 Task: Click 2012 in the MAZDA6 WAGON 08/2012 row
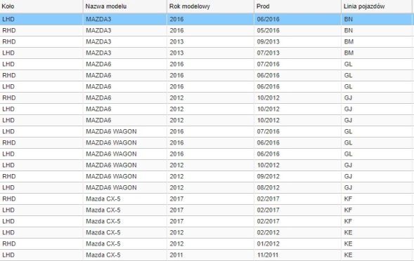[176, 188]
